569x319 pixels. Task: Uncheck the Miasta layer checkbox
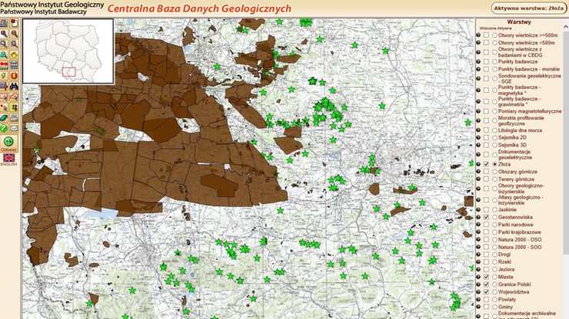(x=486, y=277)
